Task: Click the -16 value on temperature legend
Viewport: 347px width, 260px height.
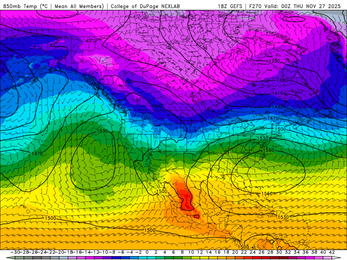Action: [x=78, y=252]
